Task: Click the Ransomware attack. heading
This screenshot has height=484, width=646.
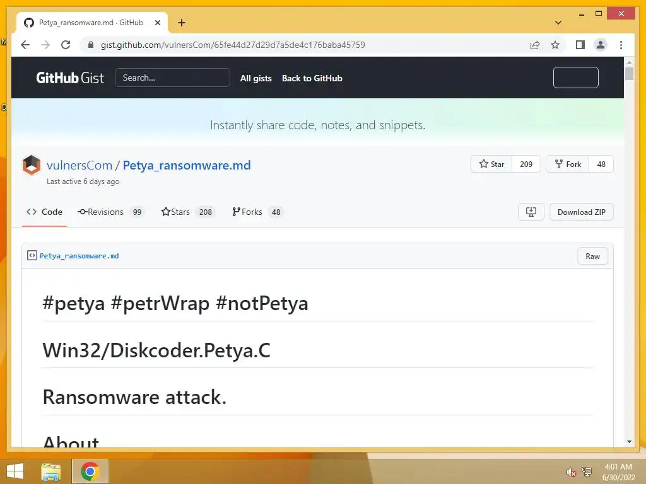Action: point(135,397)
